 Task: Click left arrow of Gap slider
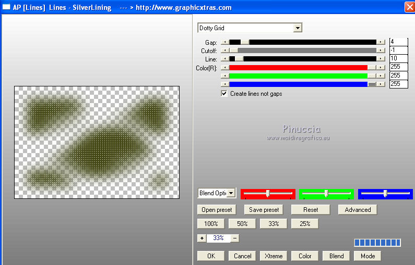pyautogui.click(x=225, y=42)
